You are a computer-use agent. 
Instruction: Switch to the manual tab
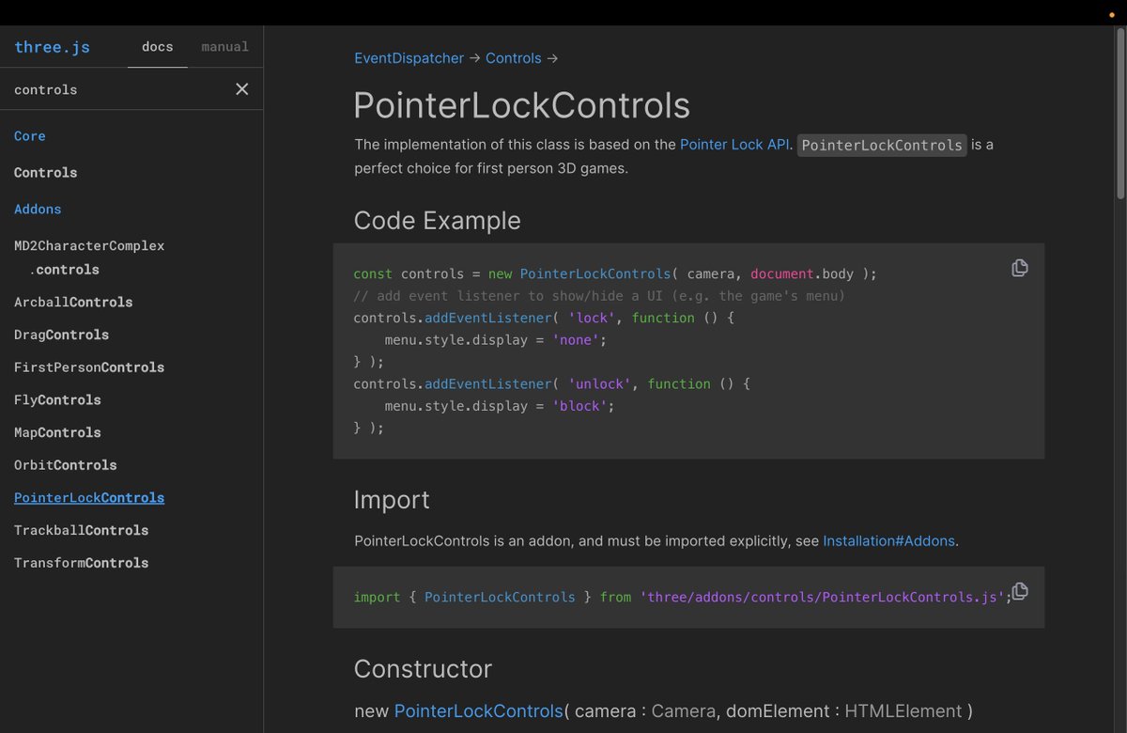[x=225, y=47]
